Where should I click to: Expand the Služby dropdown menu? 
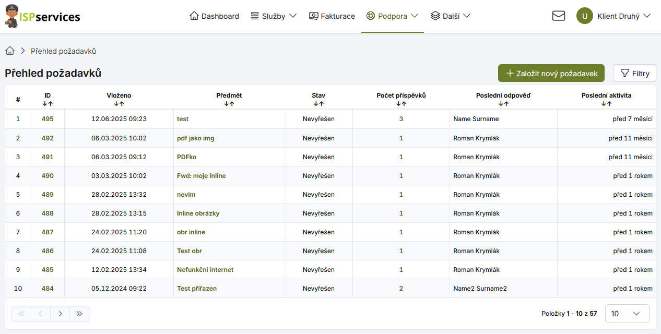274,16
